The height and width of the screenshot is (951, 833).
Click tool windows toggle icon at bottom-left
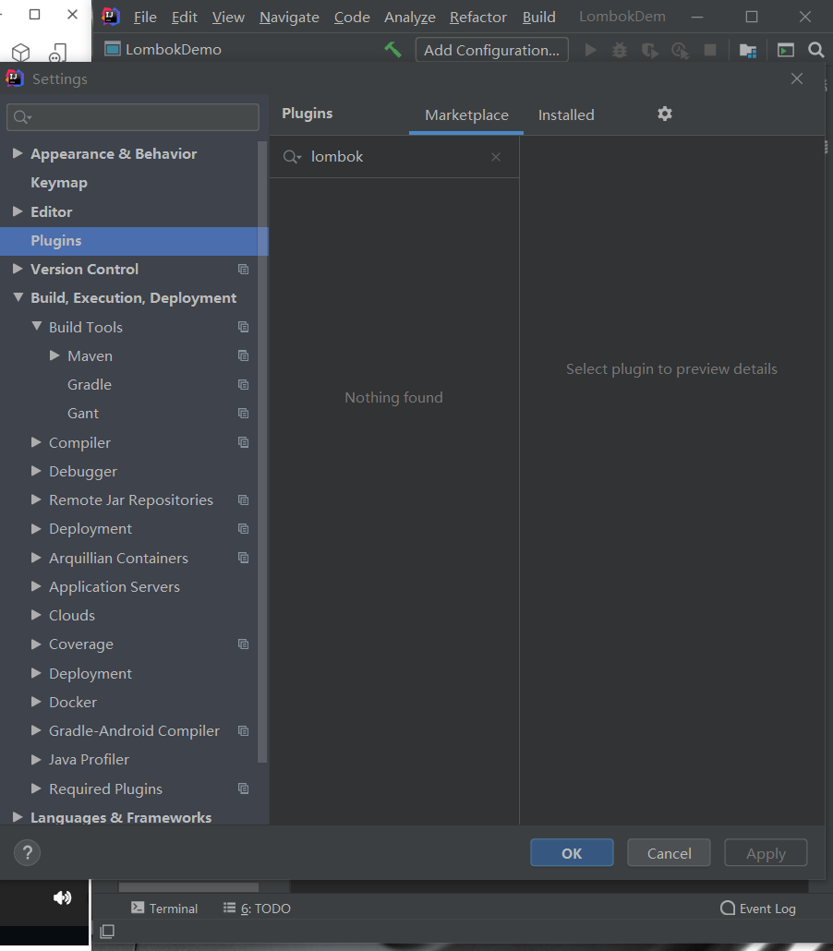click(107, 931)
